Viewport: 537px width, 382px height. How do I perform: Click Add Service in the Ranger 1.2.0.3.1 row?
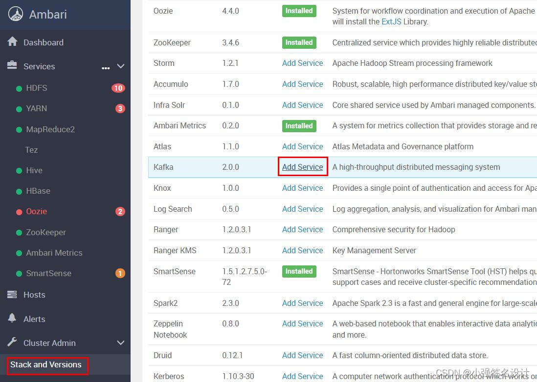(x=302, y=229)
